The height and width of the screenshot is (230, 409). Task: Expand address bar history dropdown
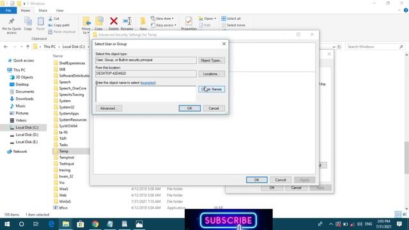334,47
